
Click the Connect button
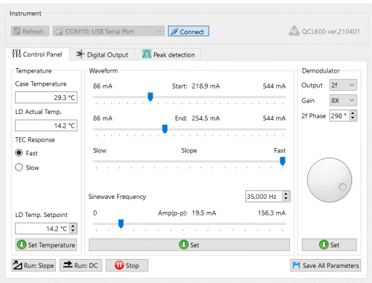(x=188, y=31)
